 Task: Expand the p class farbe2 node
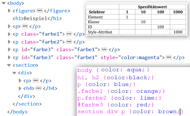[9, 42]
